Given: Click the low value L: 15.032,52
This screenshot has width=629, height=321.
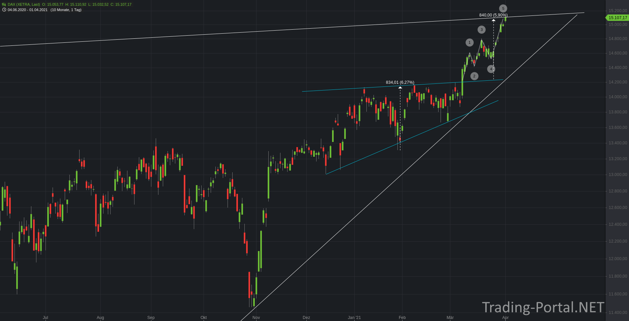Looking at the screenshot, I should (x=98, y=4).
